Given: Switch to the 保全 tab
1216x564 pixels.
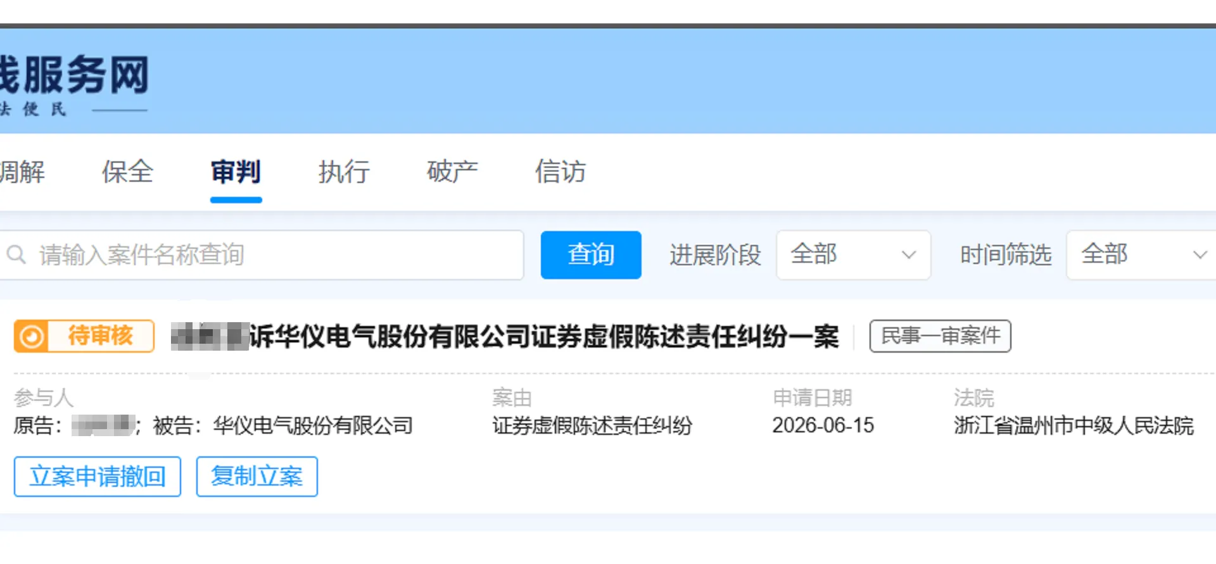Looking at the screenshot, I should click(x=127, y=172).
